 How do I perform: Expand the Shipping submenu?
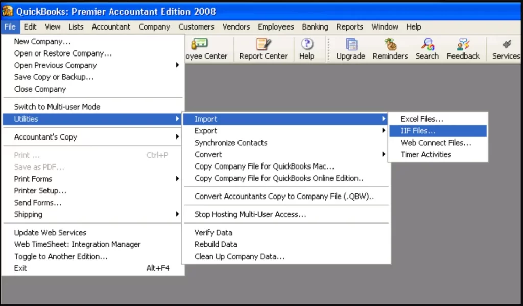[x=28, y=214]
